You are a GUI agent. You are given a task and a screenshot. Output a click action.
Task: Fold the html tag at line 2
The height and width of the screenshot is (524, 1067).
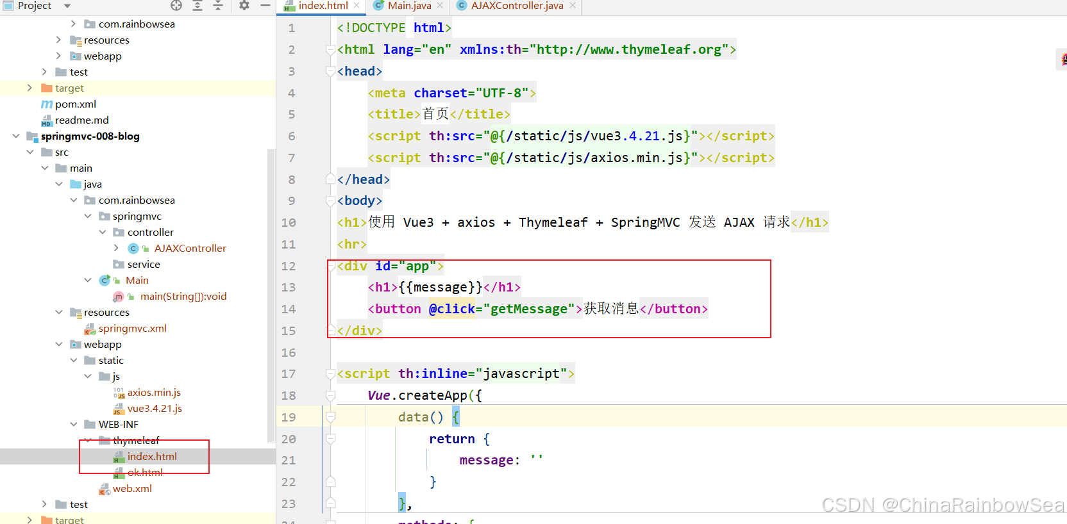[330, 49]
